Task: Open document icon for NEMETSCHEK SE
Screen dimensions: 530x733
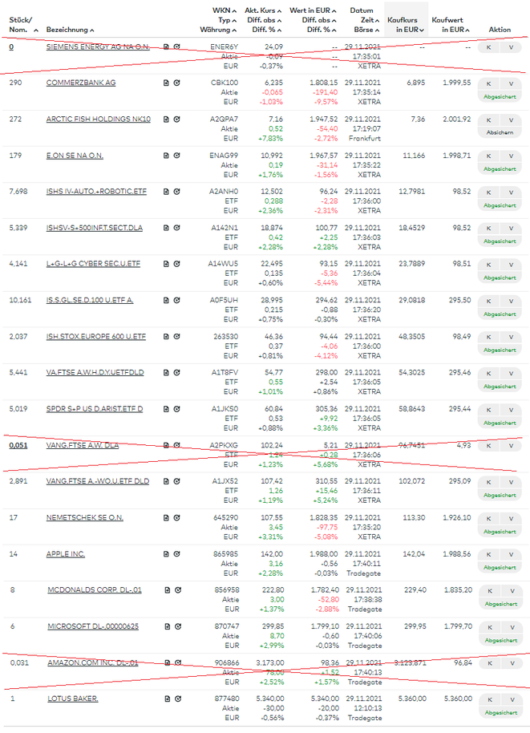Action: (x=166, y=518)
